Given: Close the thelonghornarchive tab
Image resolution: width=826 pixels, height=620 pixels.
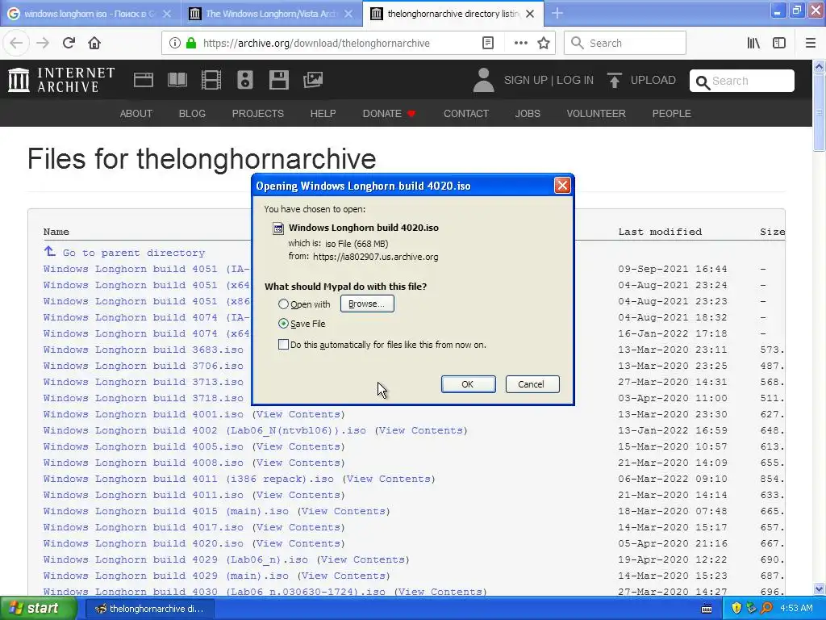Looking at the screenshot, I should click(x=530, y=14).
